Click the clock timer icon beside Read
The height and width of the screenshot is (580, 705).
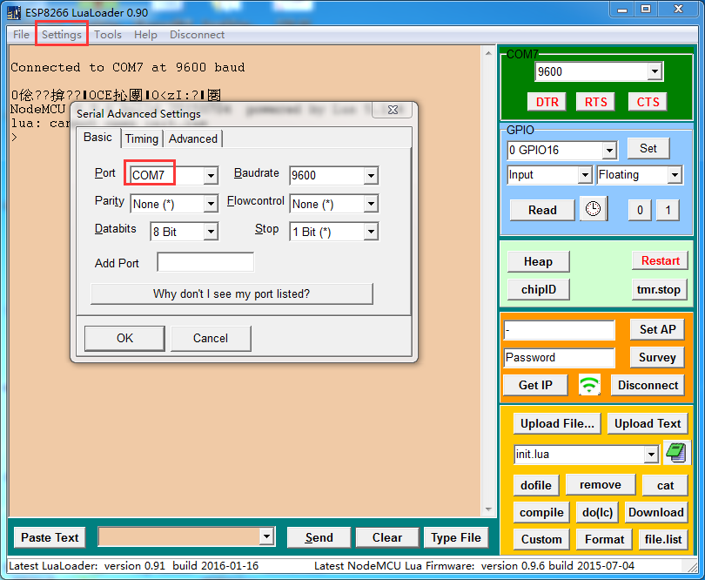(593, 210)
